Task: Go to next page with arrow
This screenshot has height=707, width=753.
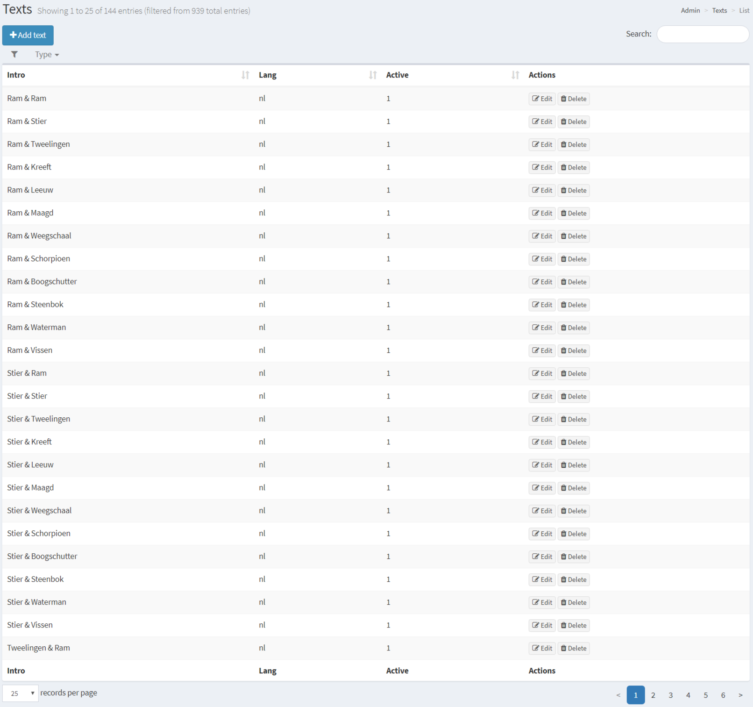Action: [x=740, y=695]
